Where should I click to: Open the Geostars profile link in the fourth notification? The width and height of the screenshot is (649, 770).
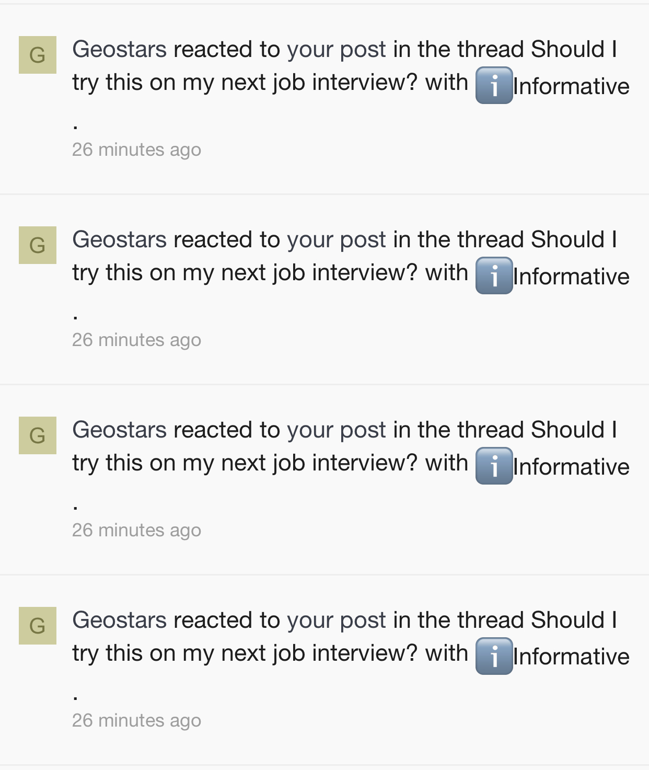coord(120,620)
